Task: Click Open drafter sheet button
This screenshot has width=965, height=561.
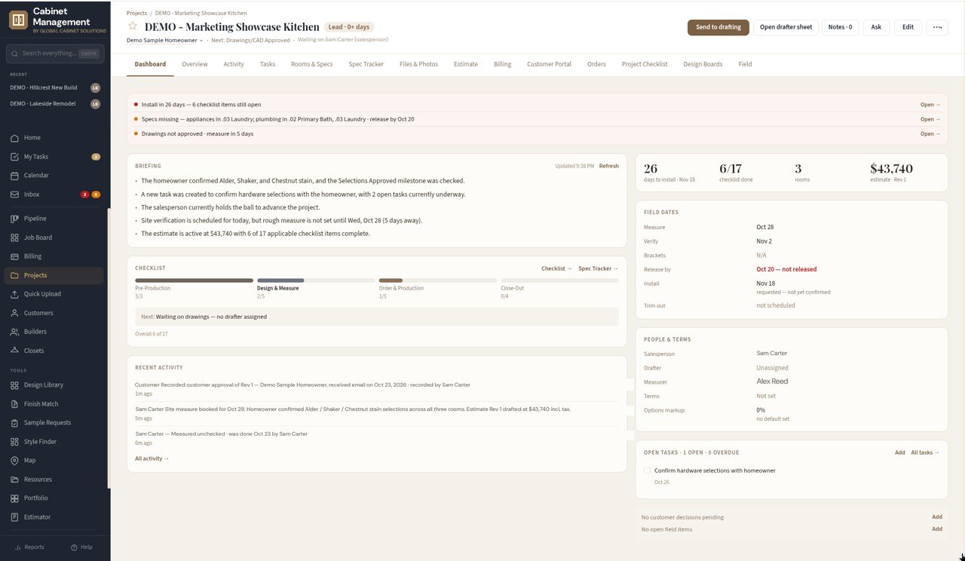Action: [786, 27]
